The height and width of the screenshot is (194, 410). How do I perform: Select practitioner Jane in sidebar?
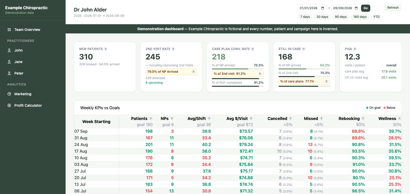[x=33, y=62]
